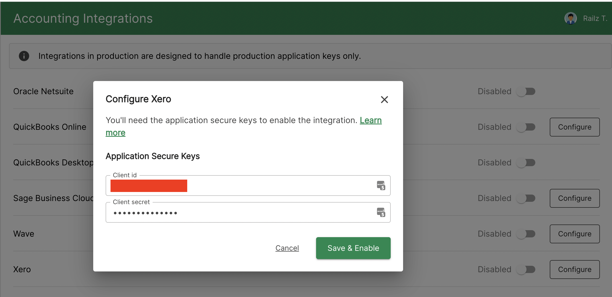Toggle the QuickBooks Online integration switch
612x297 pixels.
(x=526, y=127)
